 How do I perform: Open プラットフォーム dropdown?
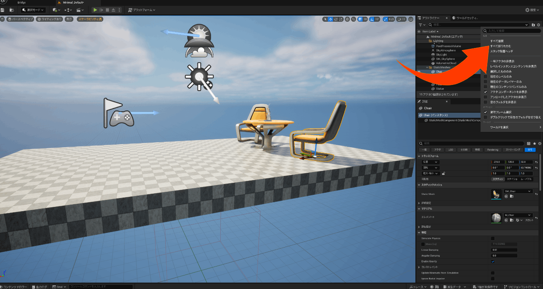click(142, 10)
